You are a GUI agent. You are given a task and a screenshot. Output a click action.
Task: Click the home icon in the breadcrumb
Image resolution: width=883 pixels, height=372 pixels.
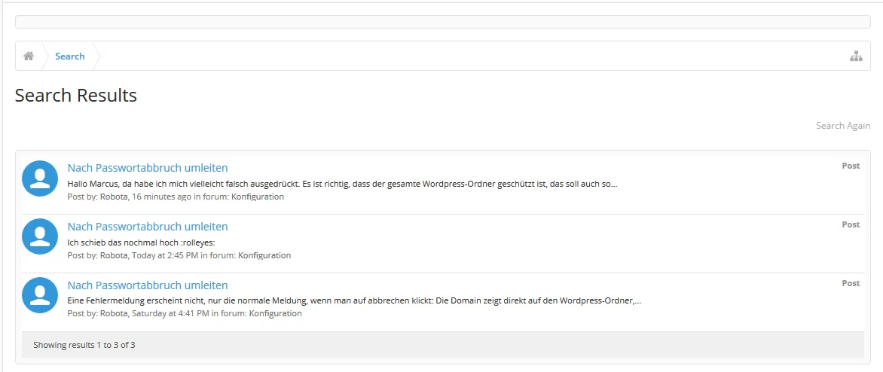29,56
